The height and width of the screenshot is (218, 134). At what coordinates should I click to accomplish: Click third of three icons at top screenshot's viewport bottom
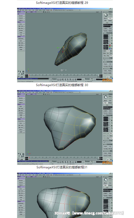66,70
